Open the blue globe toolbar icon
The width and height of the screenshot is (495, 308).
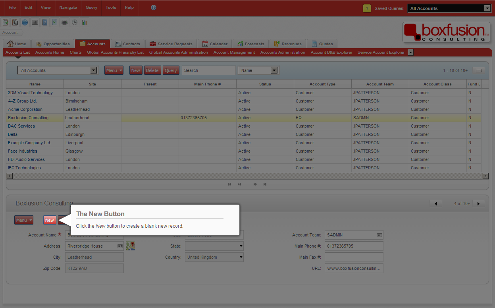coord(25,22)
